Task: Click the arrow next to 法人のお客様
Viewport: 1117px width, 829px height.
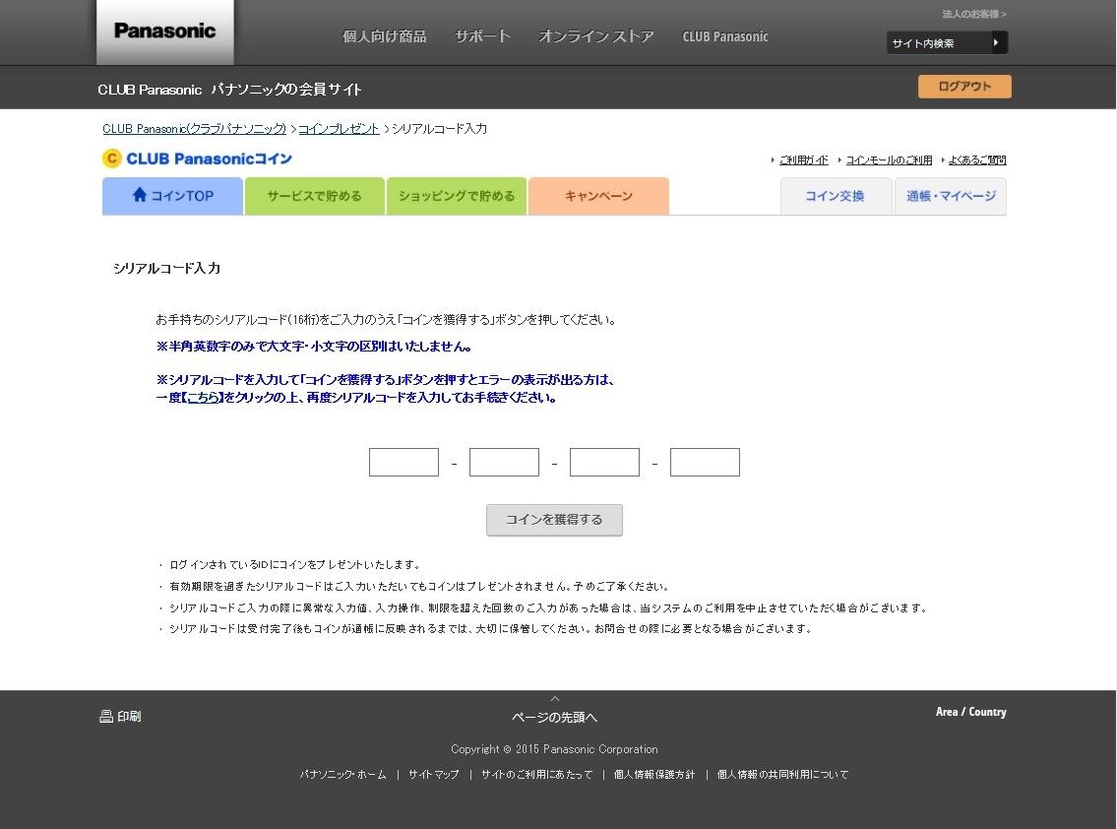Action: point(1005,14)
